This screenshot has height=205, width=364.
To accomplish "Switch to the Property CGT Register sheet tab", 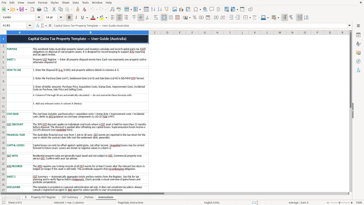I will (x=43, y=197).
